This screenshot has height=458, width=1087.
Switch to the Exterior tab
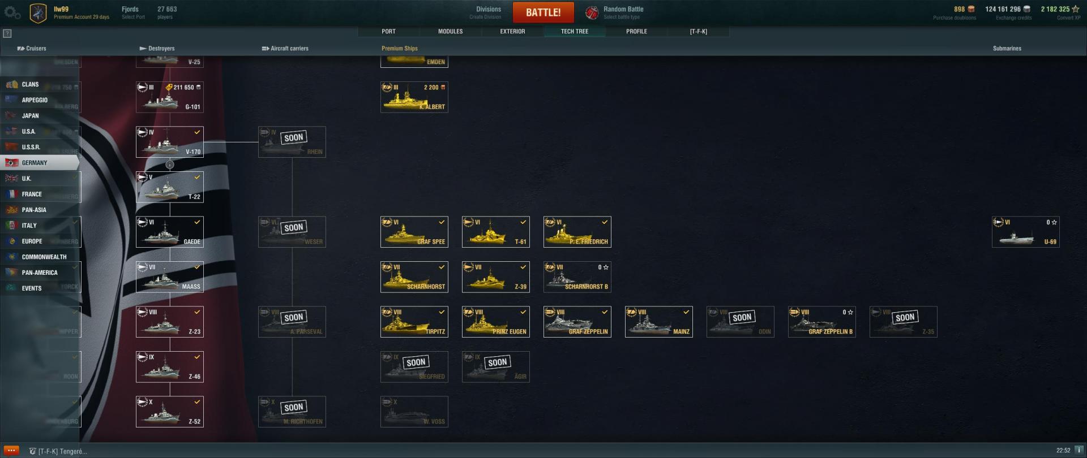coord(512,32)
